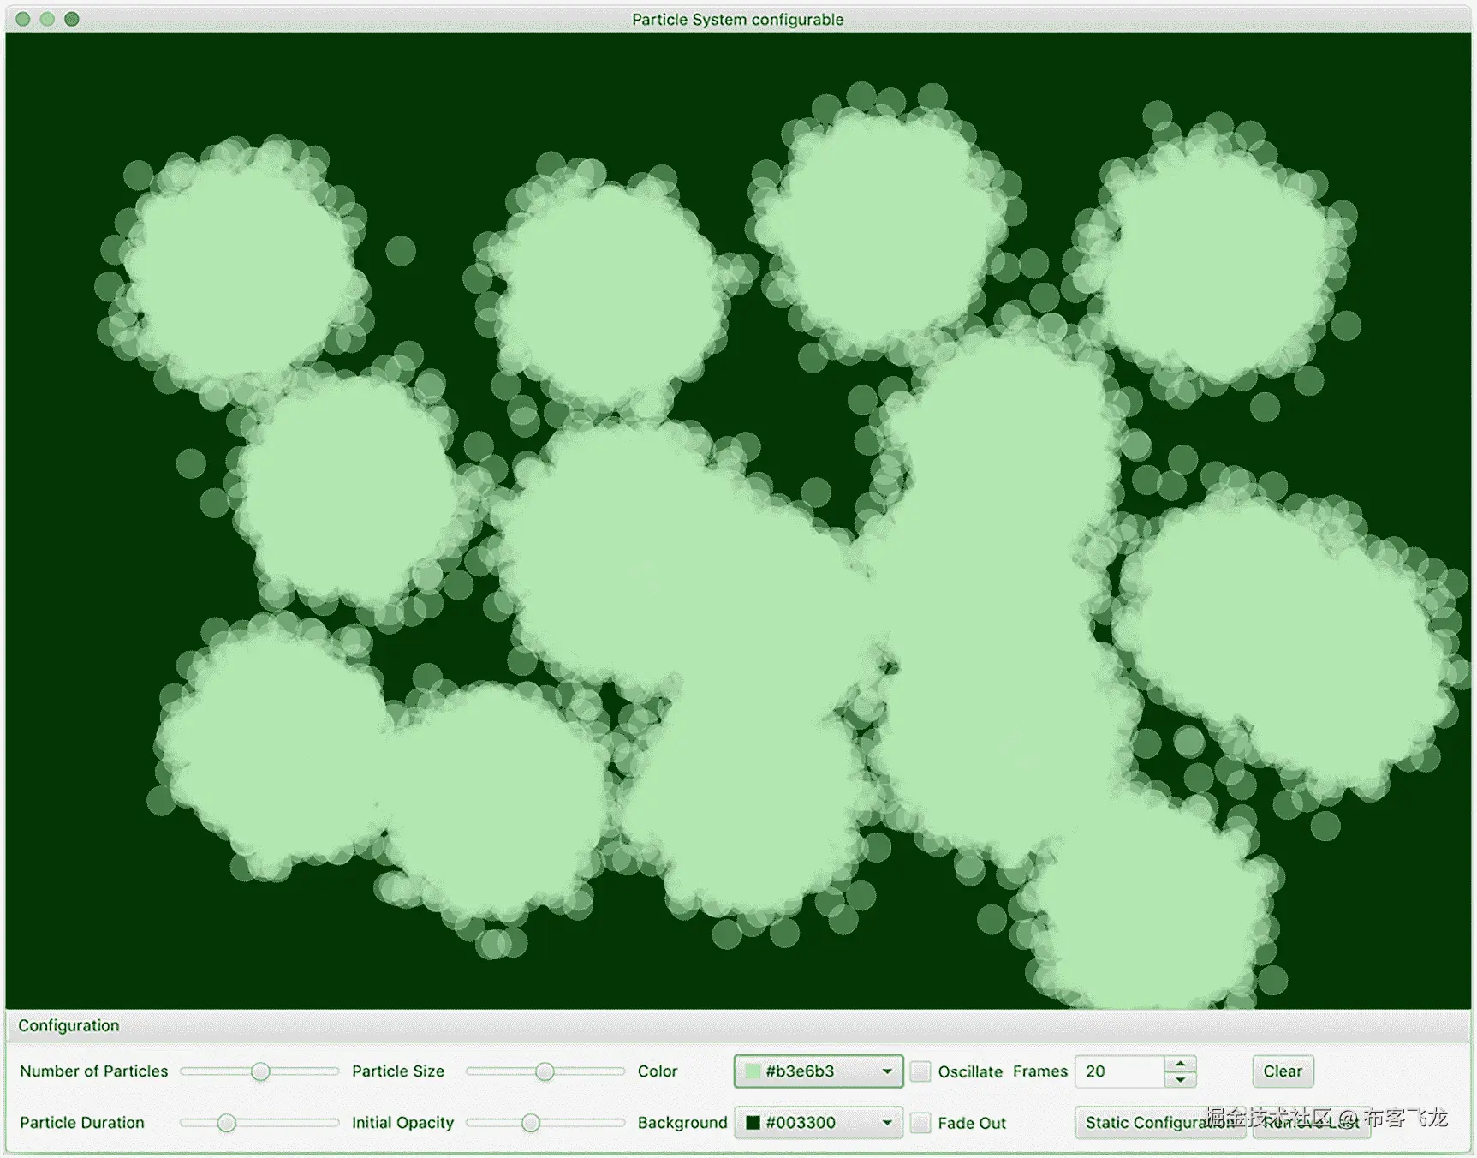Expand the Configuration panel header
1477x1158 pixels.
pyautogui.click(x=68, y=1025)
